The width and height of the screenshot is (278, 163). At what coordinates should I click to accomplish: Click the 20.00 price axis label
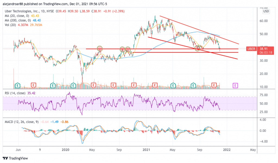coord(264,74)
